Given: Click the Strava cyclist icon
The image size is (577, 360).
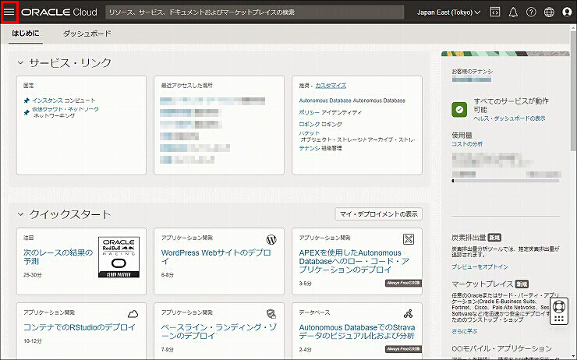Looking at the screenshot, I should click(x=409, y=314).
